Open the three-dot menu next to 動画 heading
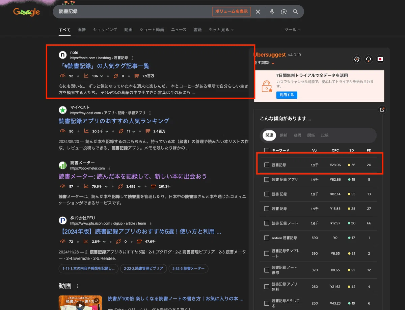405x310 pixels. pyautogui.click(x=78, y=286)
